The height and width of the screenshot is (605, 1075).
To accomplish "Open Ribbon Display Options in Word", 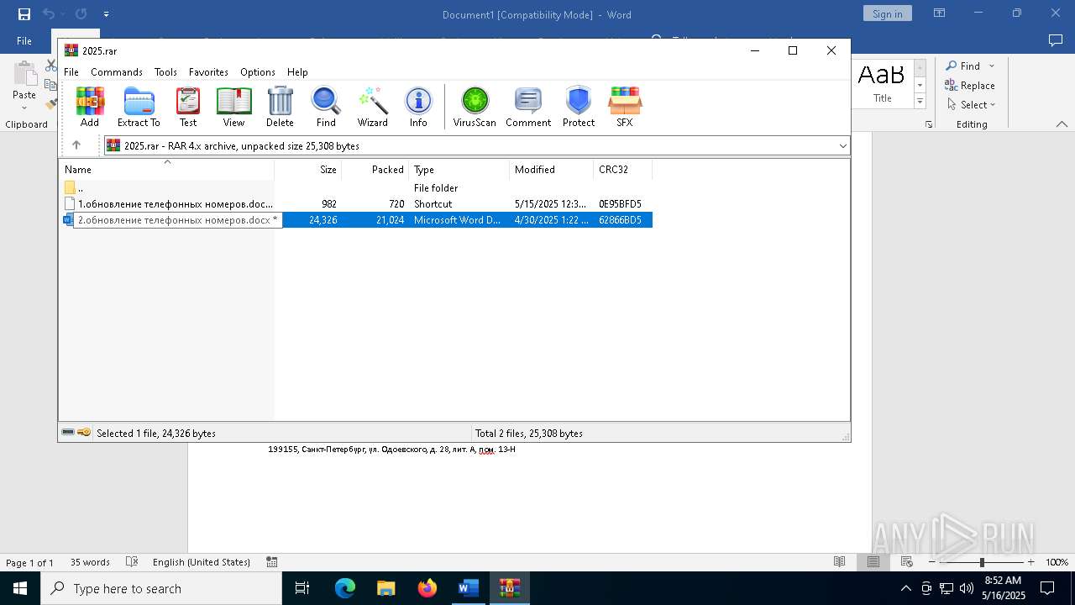I will 940,13.
